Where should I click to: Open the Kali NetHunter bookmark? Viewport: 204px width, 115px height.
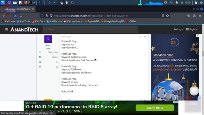tap(73, 21)
